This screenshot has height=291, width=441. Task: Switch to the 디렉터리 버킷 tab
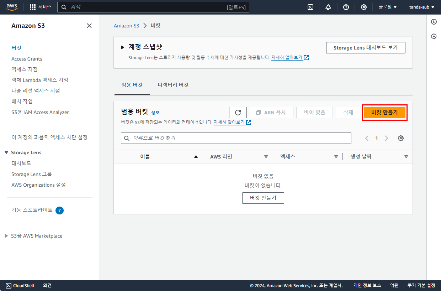(173, 85)
